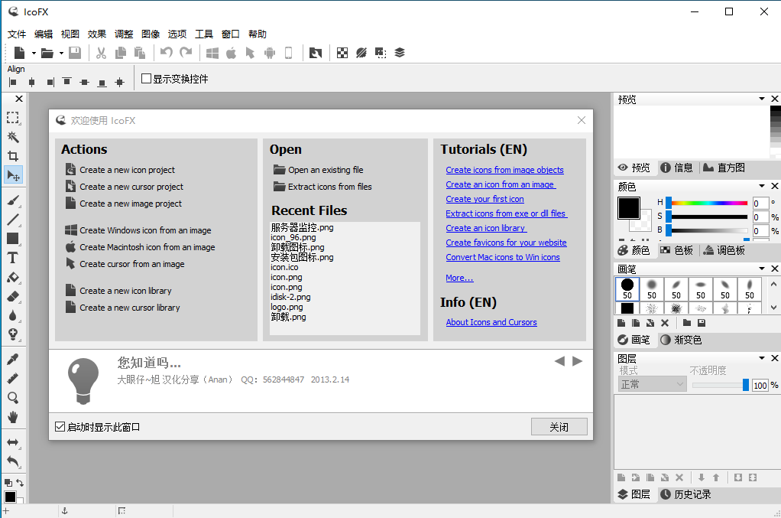Click the Windows icon toolbar button
Image resolution: width=781 pixels, height=518 pixels.
tap(212, 53)
